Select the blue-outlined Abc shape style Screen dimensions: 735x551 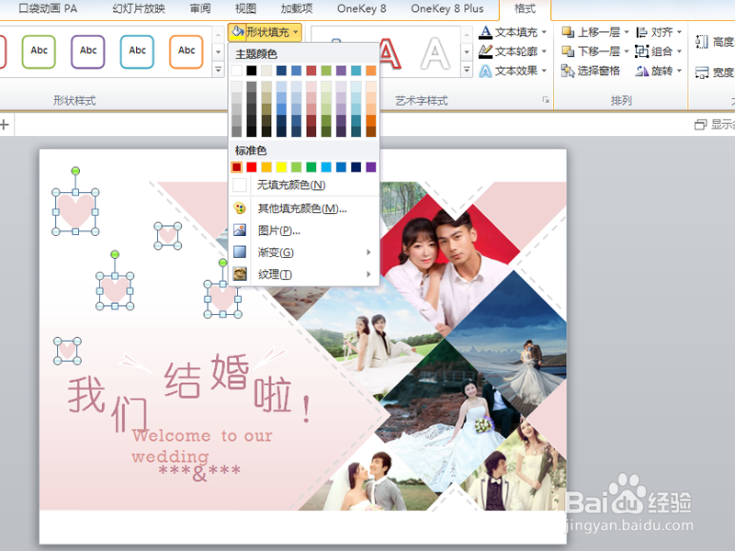(137, 51)
